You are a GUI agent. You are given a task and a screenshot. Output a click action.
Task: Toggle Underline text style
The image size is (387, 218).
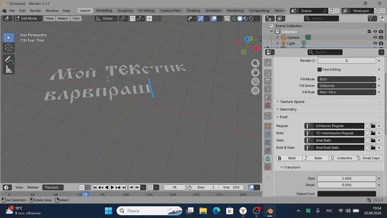pos(342,158)
